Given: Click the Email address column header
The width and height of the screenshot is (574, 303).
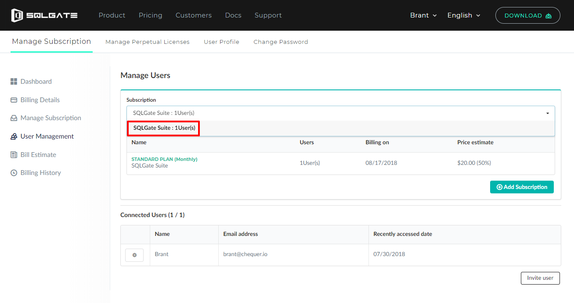Looking at the screenshot, I should pyautogui.click(x=241, y=234).
